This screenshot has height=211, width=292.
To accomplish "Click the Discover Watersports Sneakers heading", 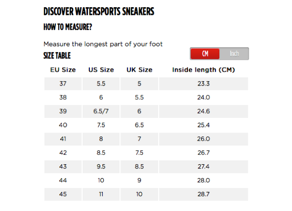I will 99,11.
